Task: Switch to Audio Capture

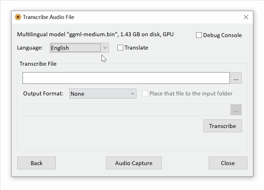Action: point(134,163)
